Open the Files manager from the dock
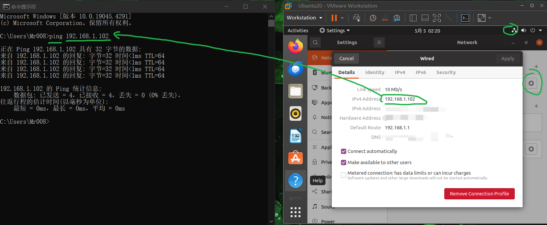 click(x=296, y=91)
